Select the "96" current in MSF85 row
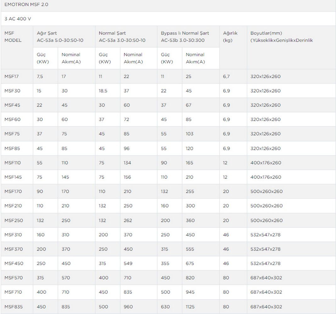The width and height of the screenshot is (336, 314). coord(127,148)
